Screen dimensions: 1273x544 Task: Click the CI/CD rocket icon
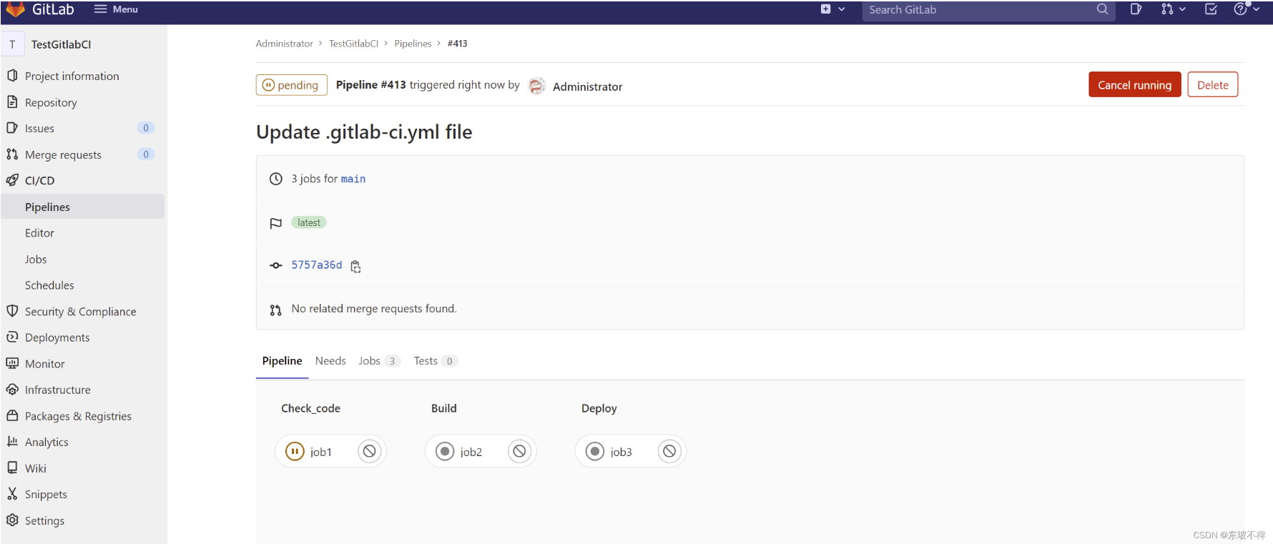tap(12, 179)
